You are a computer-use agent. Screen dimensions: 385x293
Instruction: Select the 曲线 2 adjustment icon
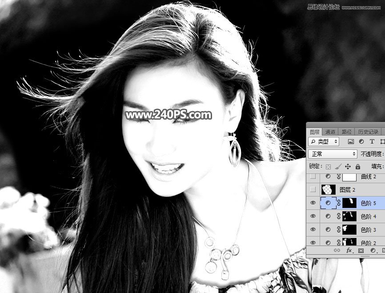pyautogui.click(x=328, y=177)
